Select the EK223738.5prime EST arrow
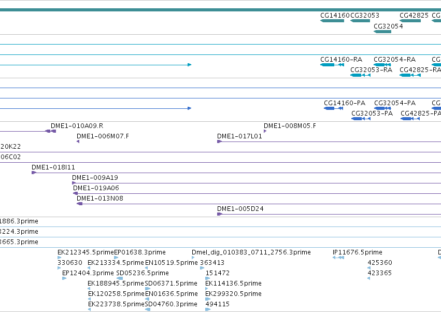 [x=89, y=309]
